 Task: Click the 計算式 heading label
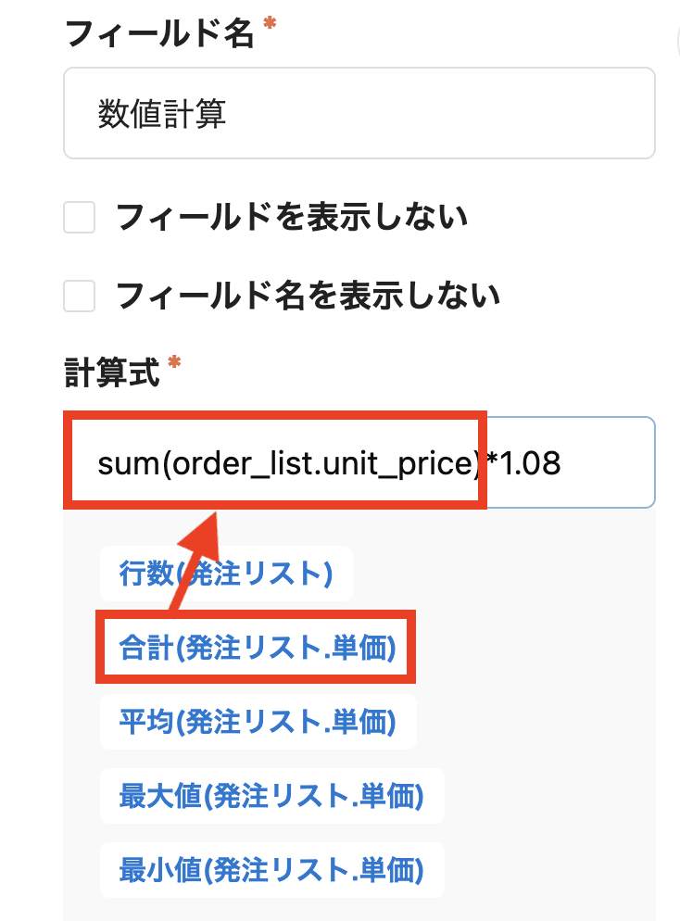[111, 373]
